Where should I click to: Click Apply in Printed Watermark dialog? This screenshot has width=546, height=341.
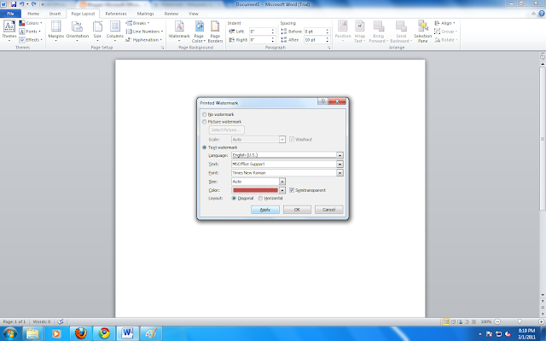click(265, 210)
